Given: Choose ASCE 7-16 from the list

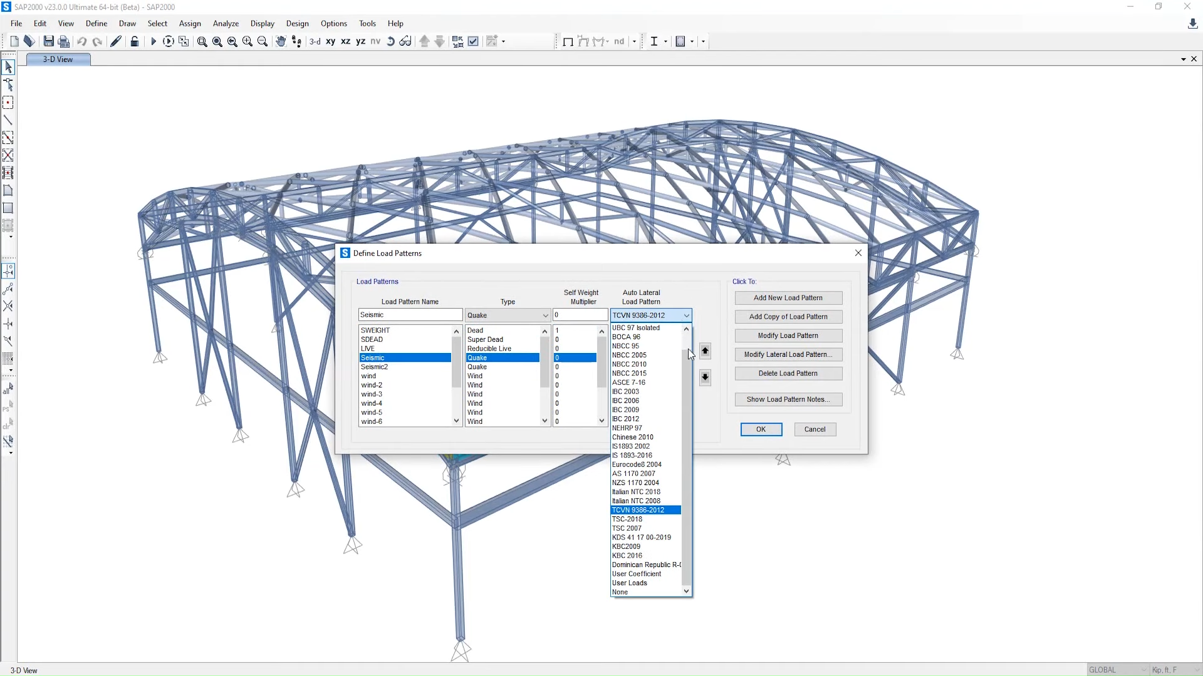Looking at the screenshot, I should [x=645, y=382].
